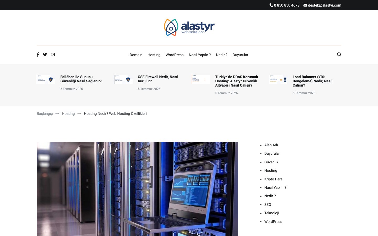Open Hosting category in sidebar list
378x236 pixels.
(x=271, y=170)
